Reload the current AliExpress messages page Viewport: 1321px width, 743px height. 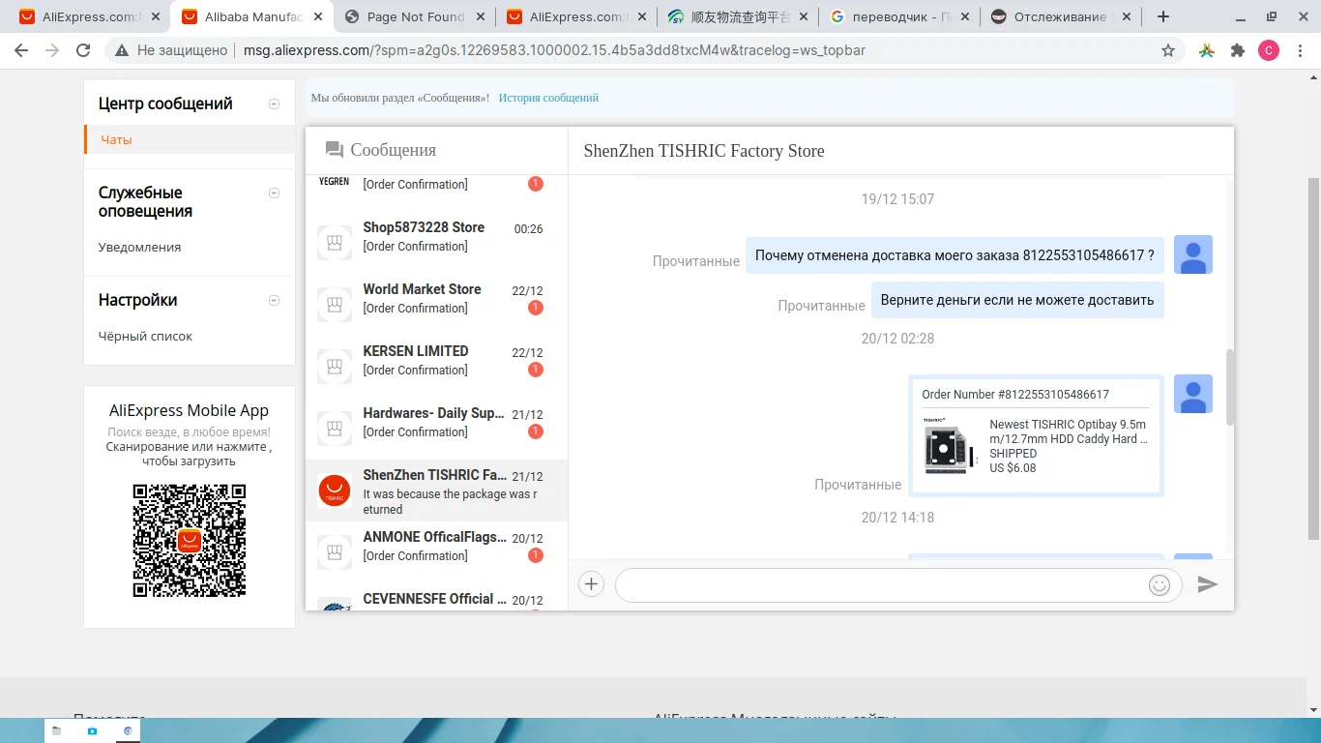click(83, 50)
